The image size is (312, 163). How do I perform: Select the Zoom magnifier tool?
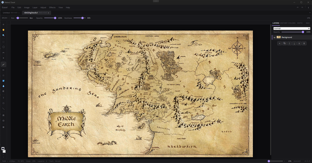(4, 35)
